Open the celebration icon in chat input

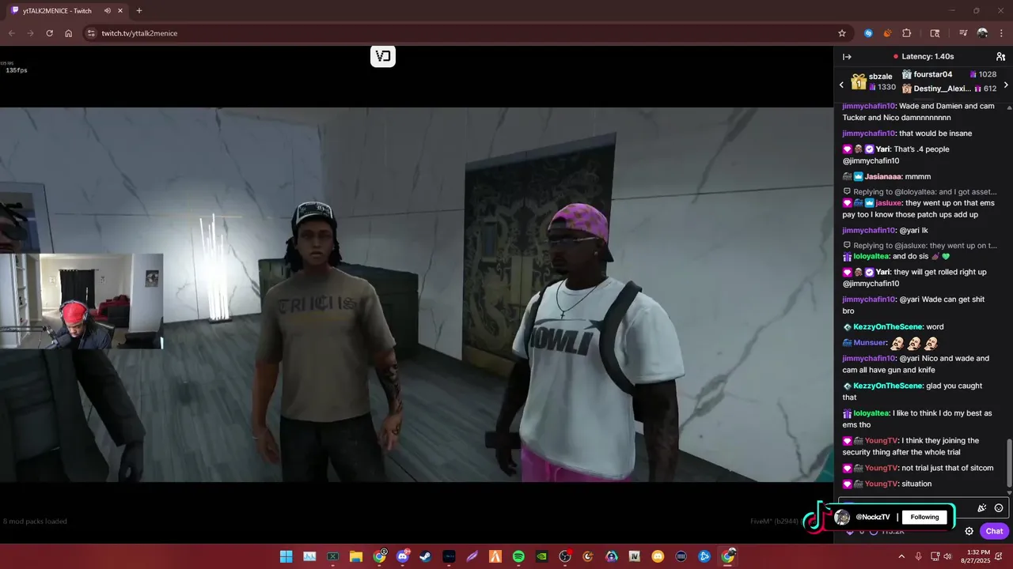point(982,508)
